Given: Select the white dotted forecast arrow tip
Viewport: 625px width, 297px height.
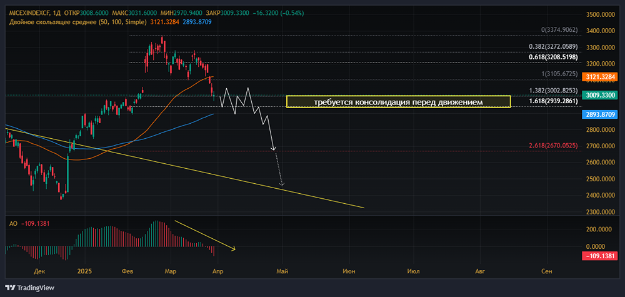Looking at the screenshot, I should 282,184.
